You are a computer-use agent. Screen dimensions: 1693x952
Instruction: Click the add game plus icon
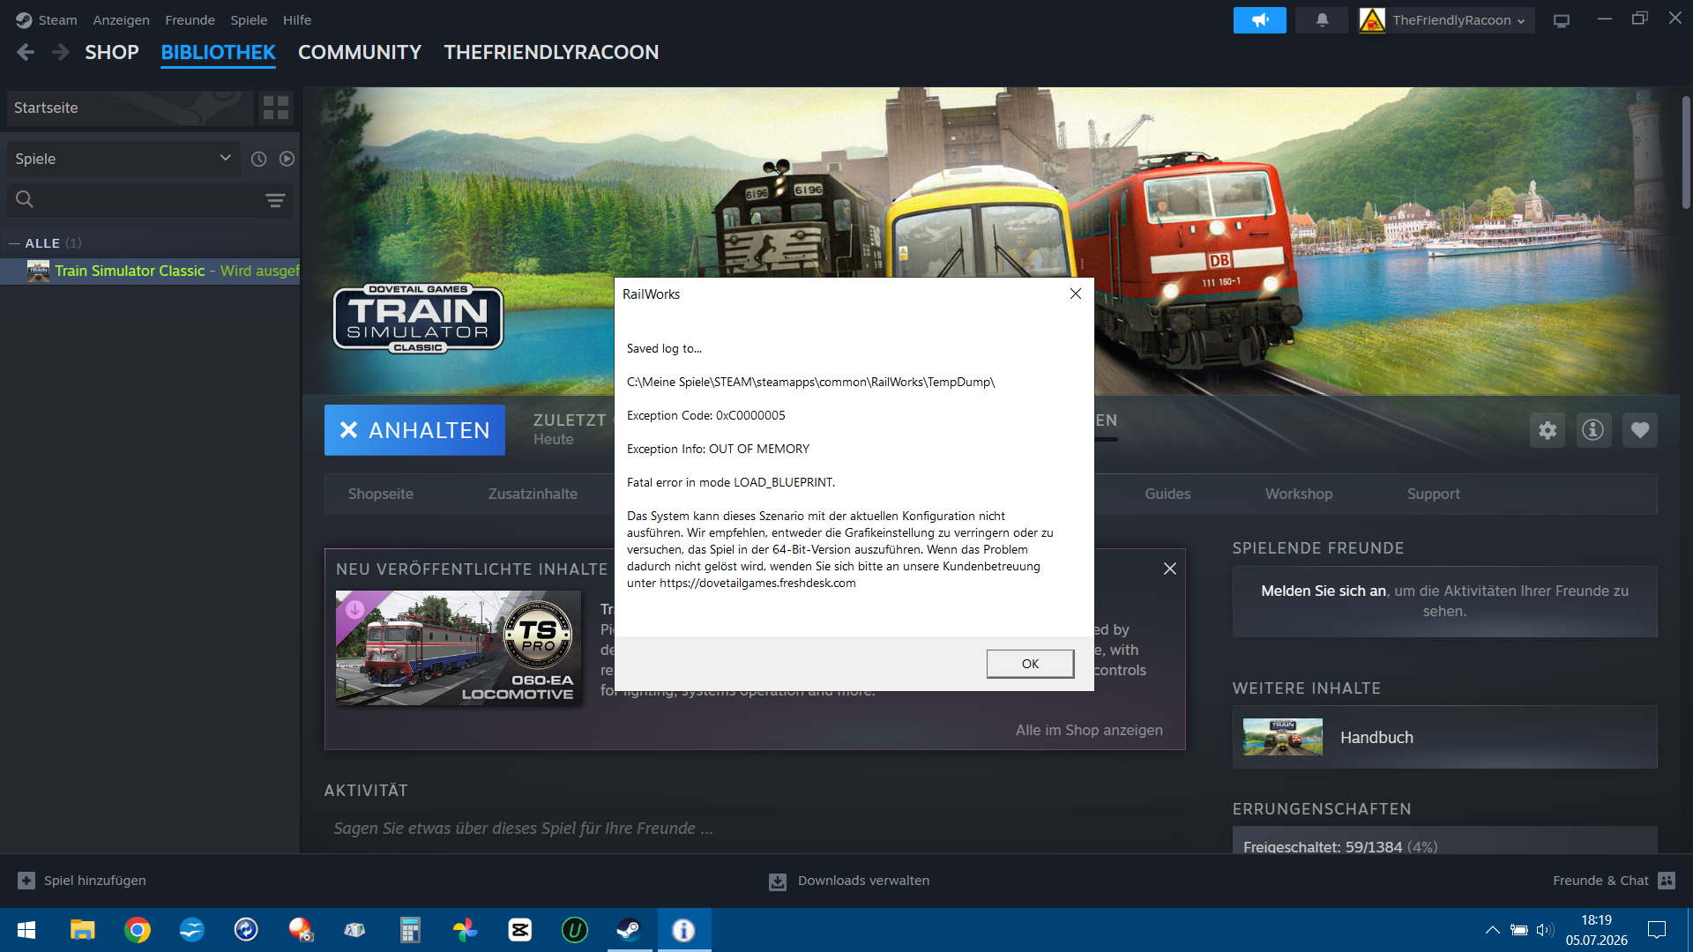(x=26, y=881)
